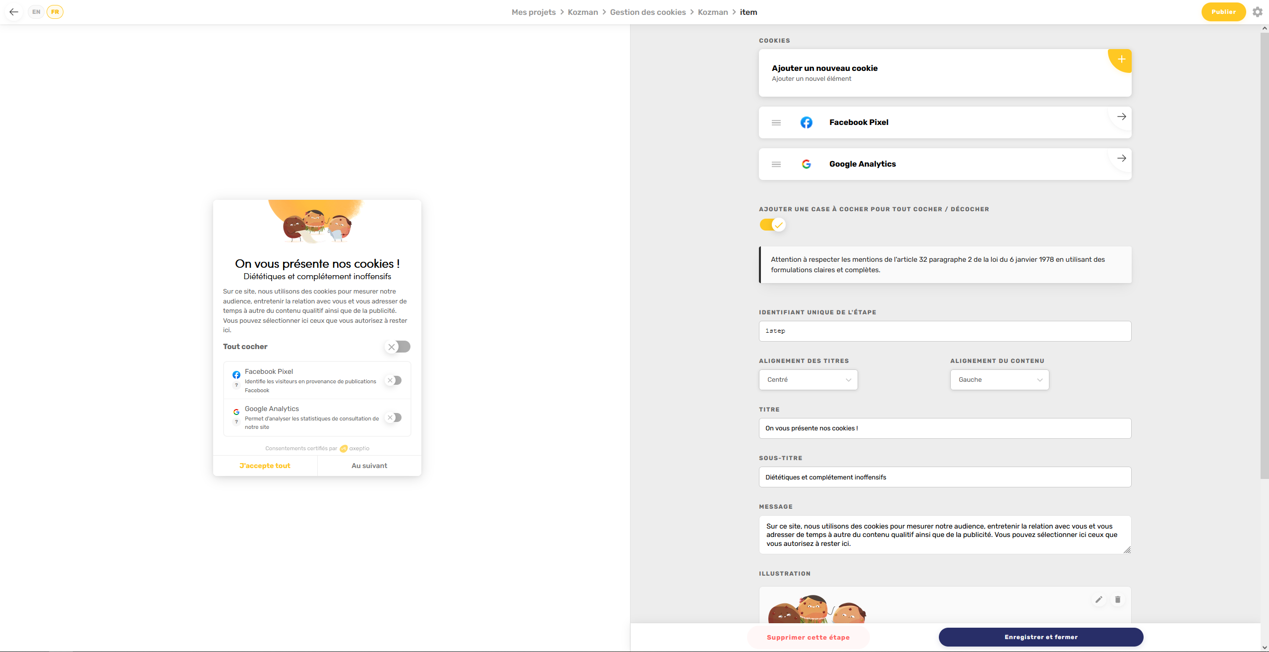This screenshot has height=652, width=1269.
Task: Click the Google logo in cookie list
Action: tap(807, 164)
